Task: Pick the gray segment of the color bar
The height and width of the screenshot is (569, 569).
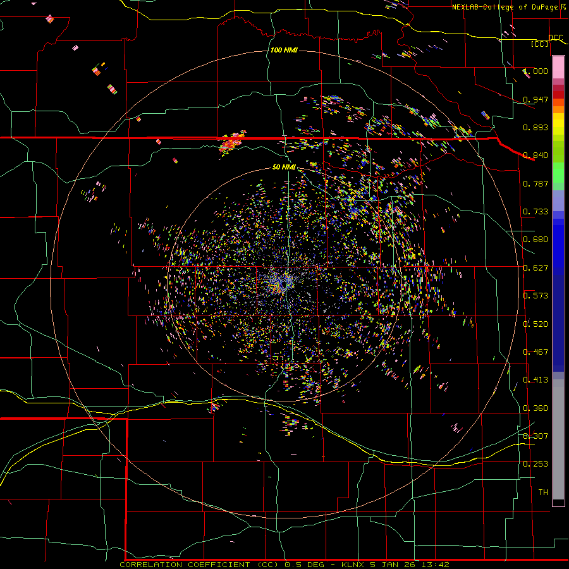Action: coord(558,439)
